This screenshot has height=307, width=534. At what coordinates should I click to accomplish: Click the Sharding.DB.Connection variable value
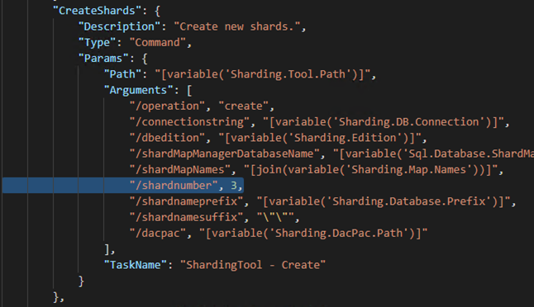point(384,122)
